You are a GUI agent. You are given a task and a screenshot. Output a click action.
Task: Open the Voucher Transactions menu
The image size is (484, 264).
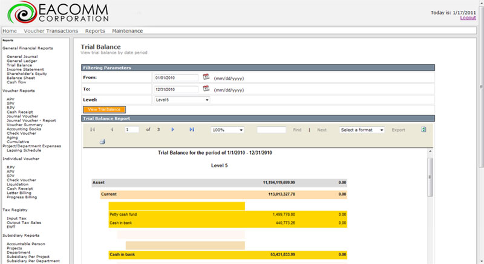[x=51, y=31]
